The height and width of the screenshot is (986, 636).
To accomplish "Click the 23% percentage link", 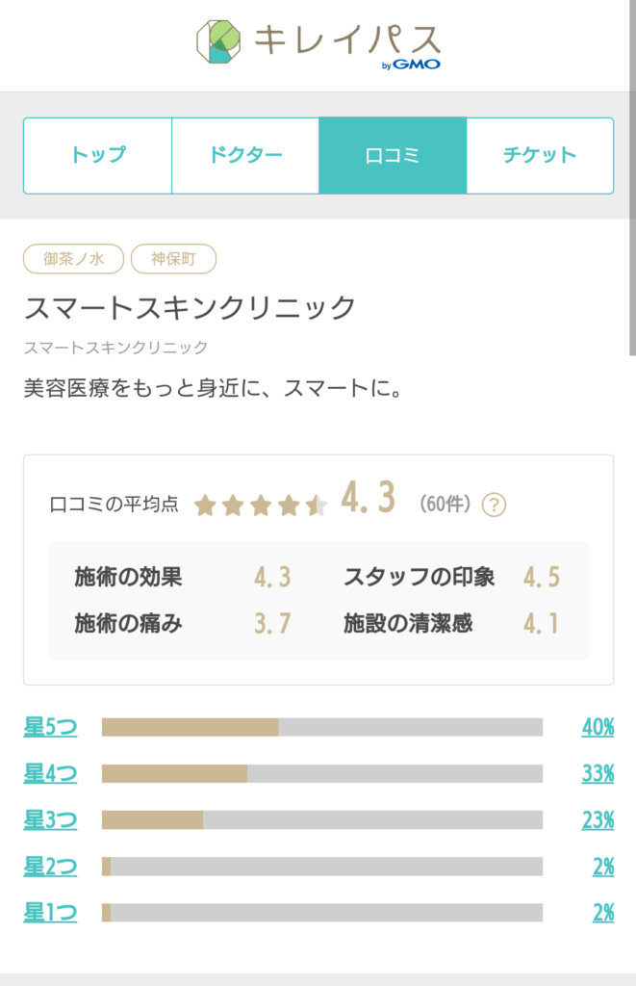I will [598, 820].
